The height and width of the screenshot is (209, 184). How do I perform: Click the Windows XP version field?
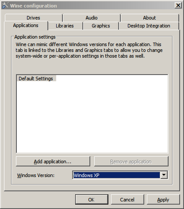pos(116,175)
